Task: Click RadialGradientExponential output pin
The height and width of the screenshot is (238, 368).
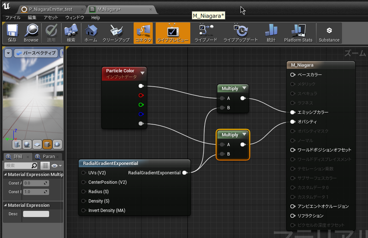Action: (185, 173)
